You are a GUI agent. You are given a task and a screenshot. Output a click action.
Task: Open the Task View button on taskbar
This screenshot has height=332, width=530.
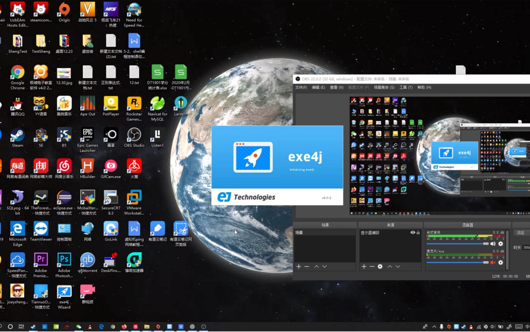[21, 327]
